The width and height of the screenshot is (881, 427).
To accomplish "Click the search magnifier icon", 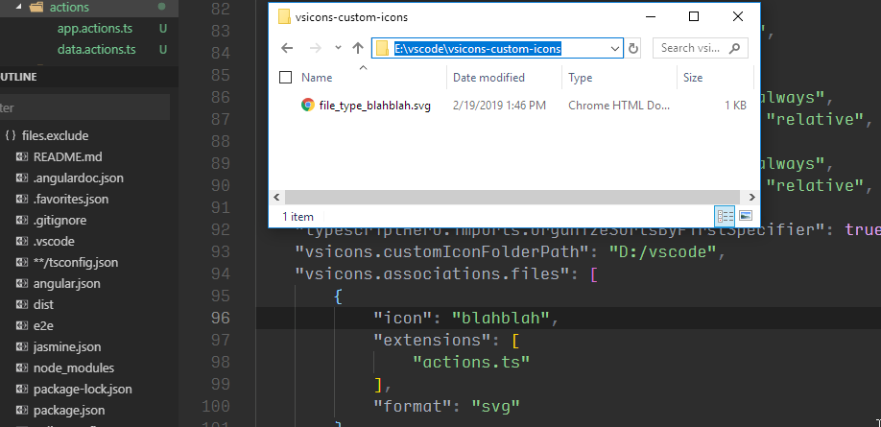I will pos(734,48).
